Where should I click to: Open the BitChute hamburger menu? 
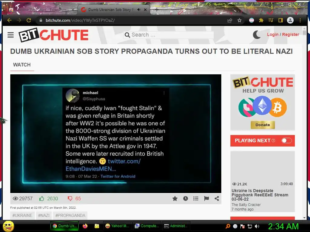coord(11,35)
